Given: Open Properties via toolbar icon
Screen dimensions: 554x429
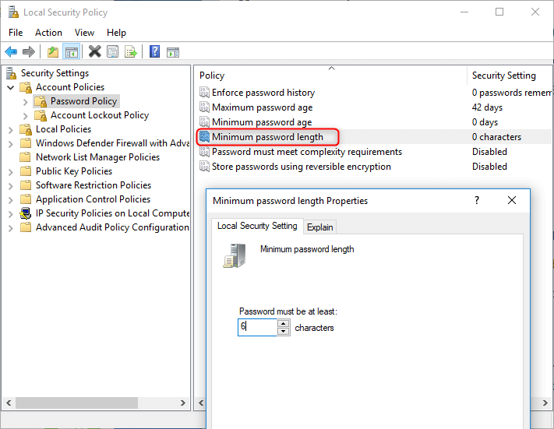Looking at the screenshot, I should coord(113,52).
